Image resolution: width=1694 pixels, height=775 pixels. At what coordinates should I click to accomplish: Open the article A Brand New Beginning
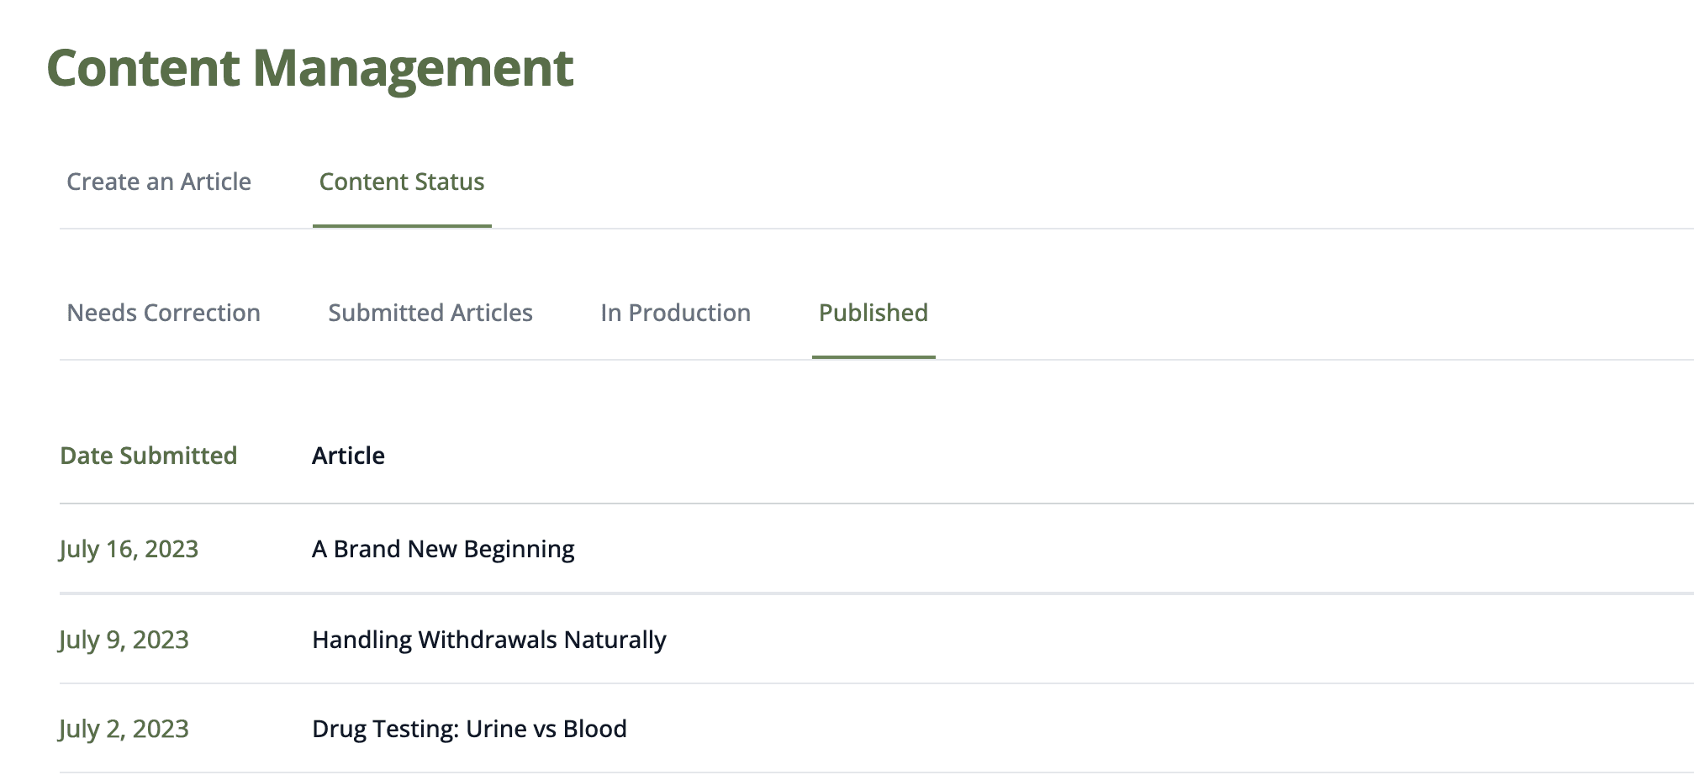[443, 548]
